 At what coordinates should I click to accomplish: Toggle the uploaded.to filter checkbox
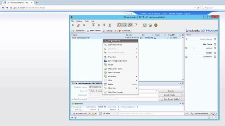pos(215,57)
